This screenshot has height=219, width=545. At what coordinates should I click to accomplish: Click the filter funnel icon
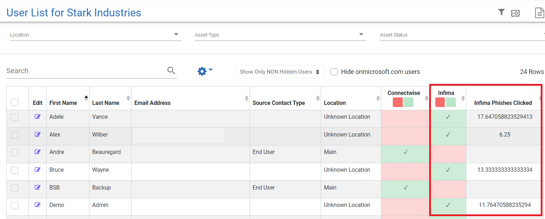501,12
